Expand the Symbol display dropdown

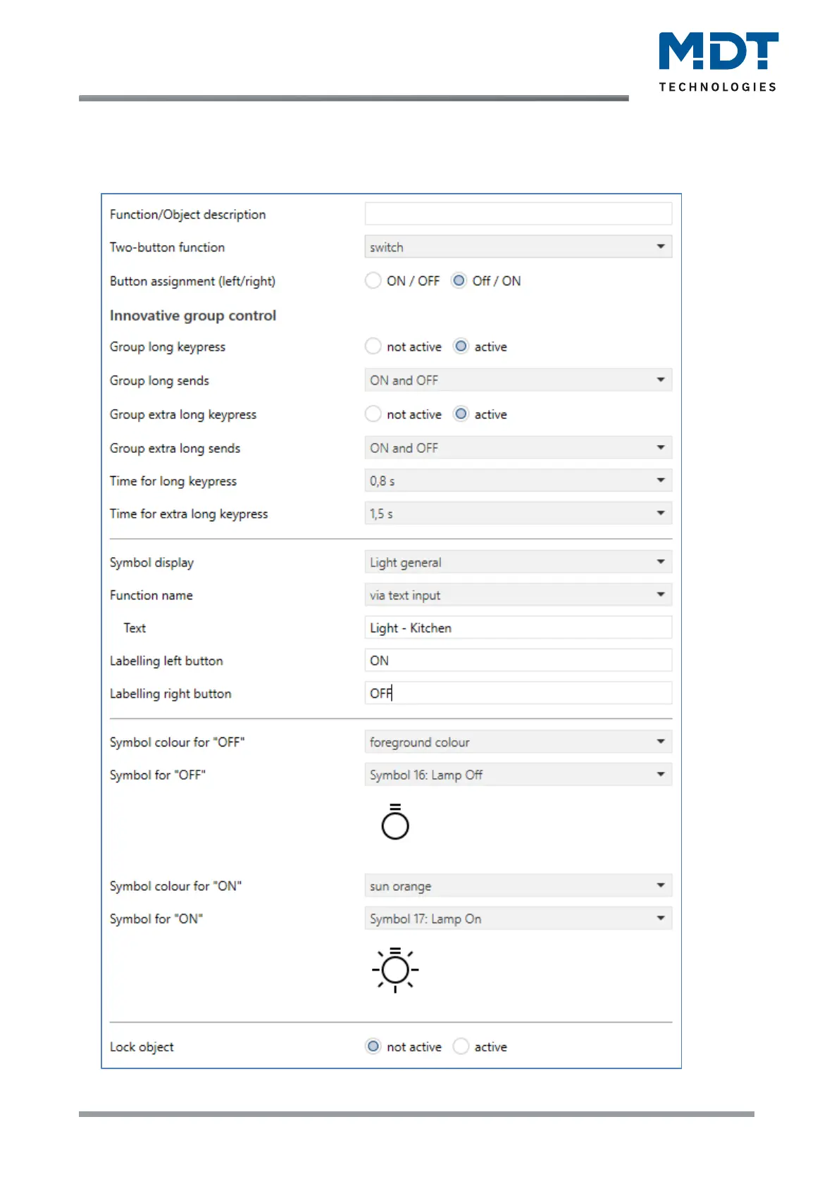tap(518, 562)
